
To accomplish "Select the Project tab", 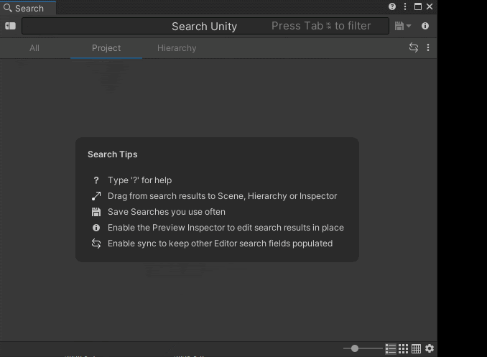I will (x=106, y=48).
